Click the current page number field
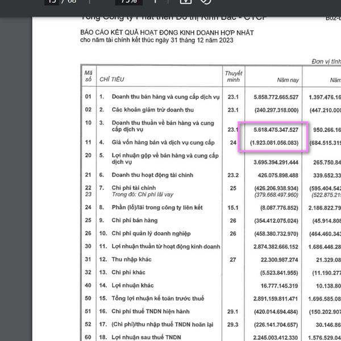 52,2
